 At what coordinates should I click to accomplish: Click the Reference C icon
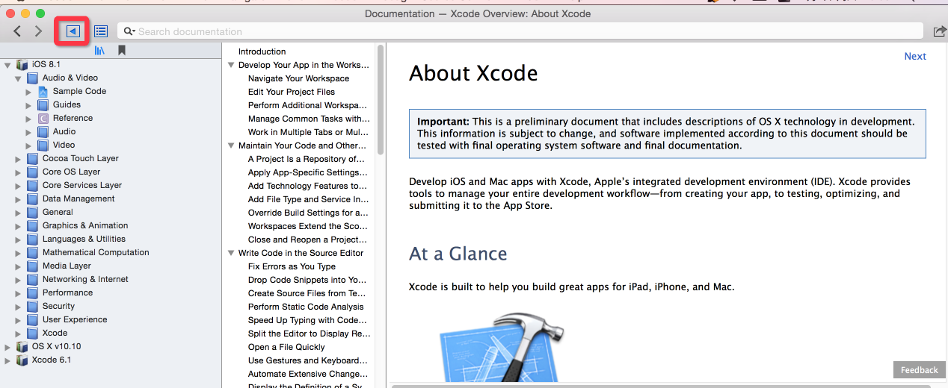(43, 118)
